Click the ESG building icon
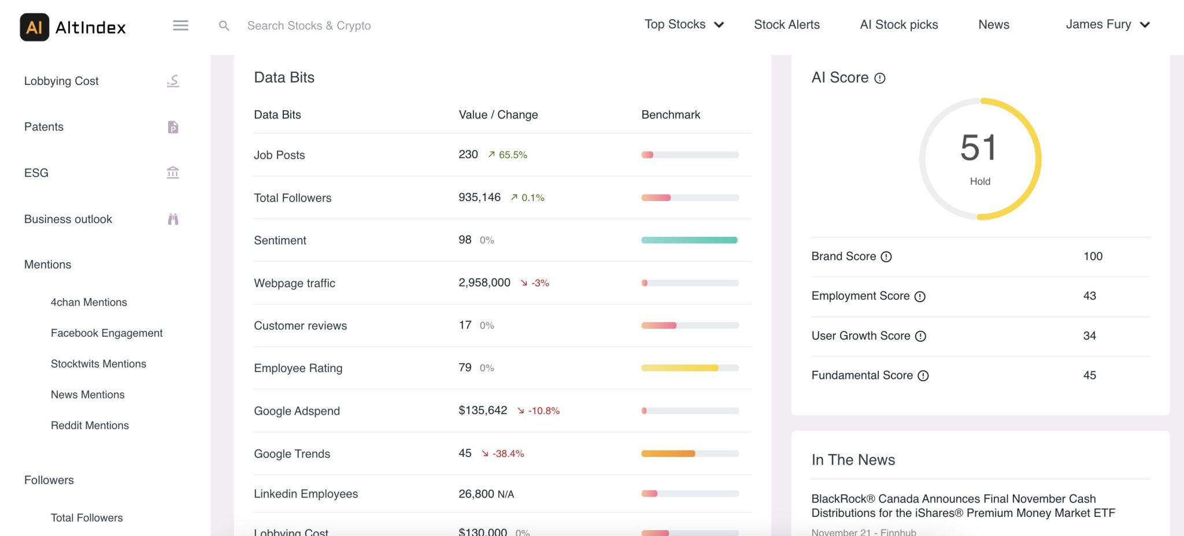Screen dimensions: 1184x536 pos(173,173)
